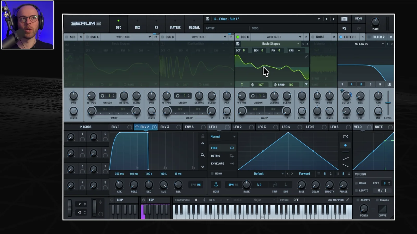Route OSC B to filter via B button
Viewport: 417px width, 234px height.
point(361,84)
